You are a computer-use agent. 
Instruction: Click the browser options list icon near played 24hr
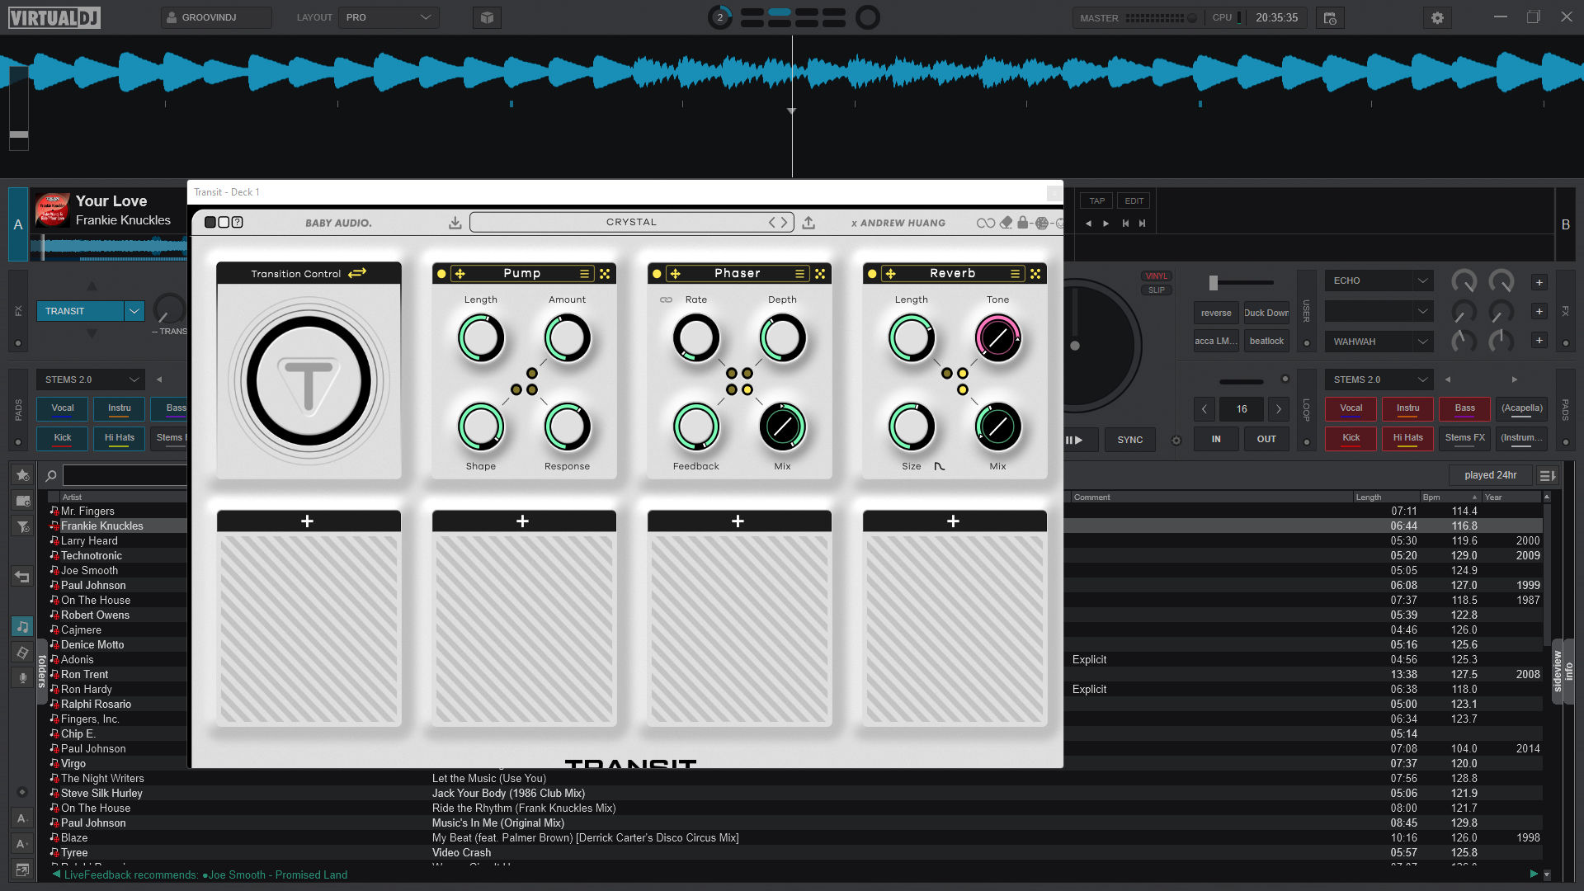1547,475
